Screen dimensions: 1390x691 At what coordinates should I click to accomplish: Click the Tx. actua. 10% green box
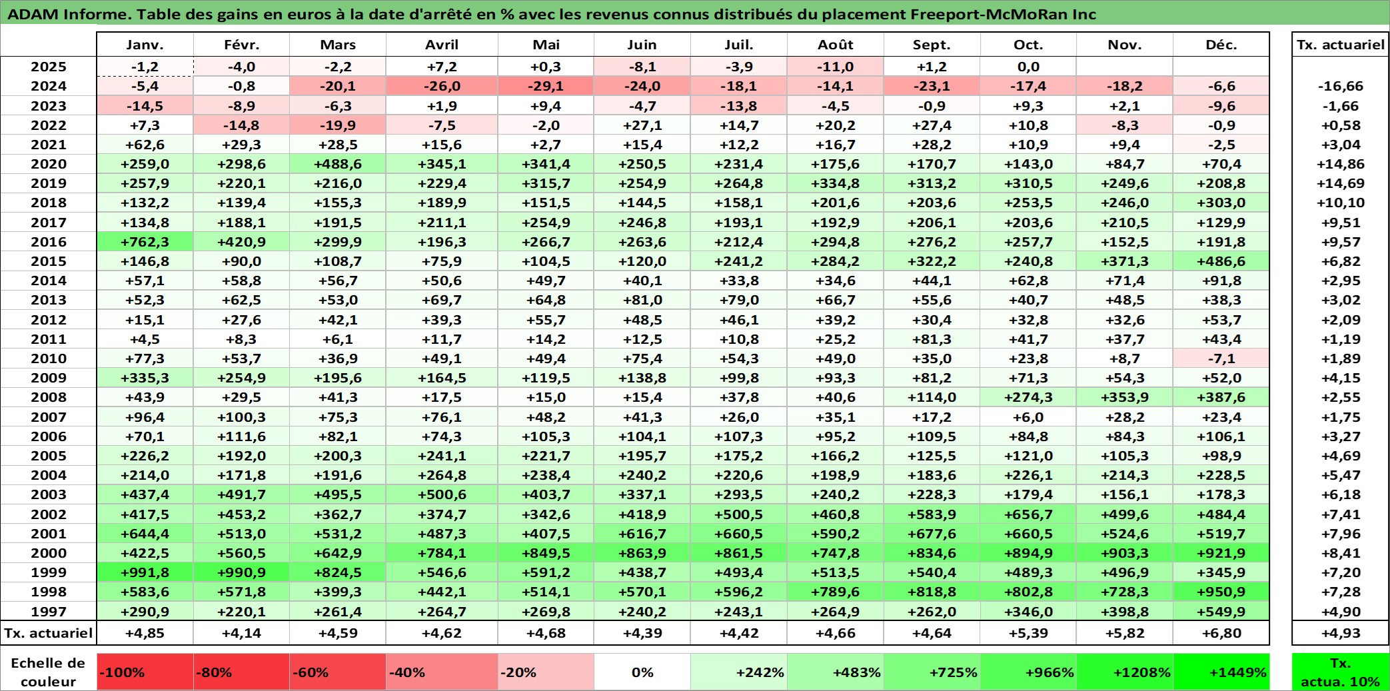pyautogui.click(x=1341, y=672)
